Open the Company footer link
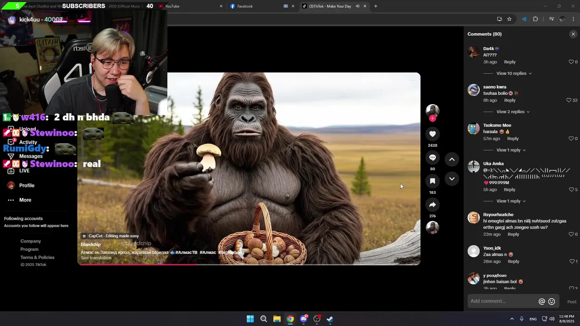Viewport: 580px width, 326px height. click(x=30, y=241)
